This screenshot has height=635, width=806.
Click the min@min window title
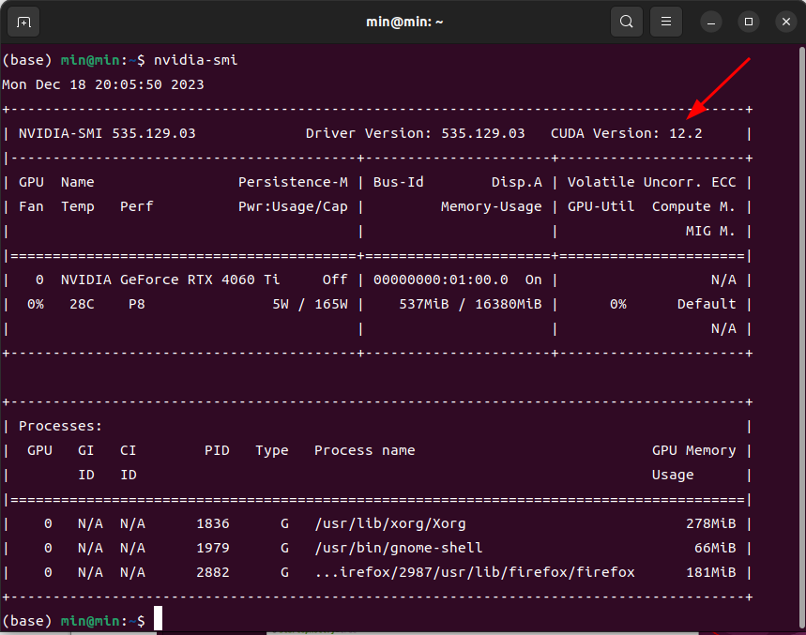coord(404,23)
